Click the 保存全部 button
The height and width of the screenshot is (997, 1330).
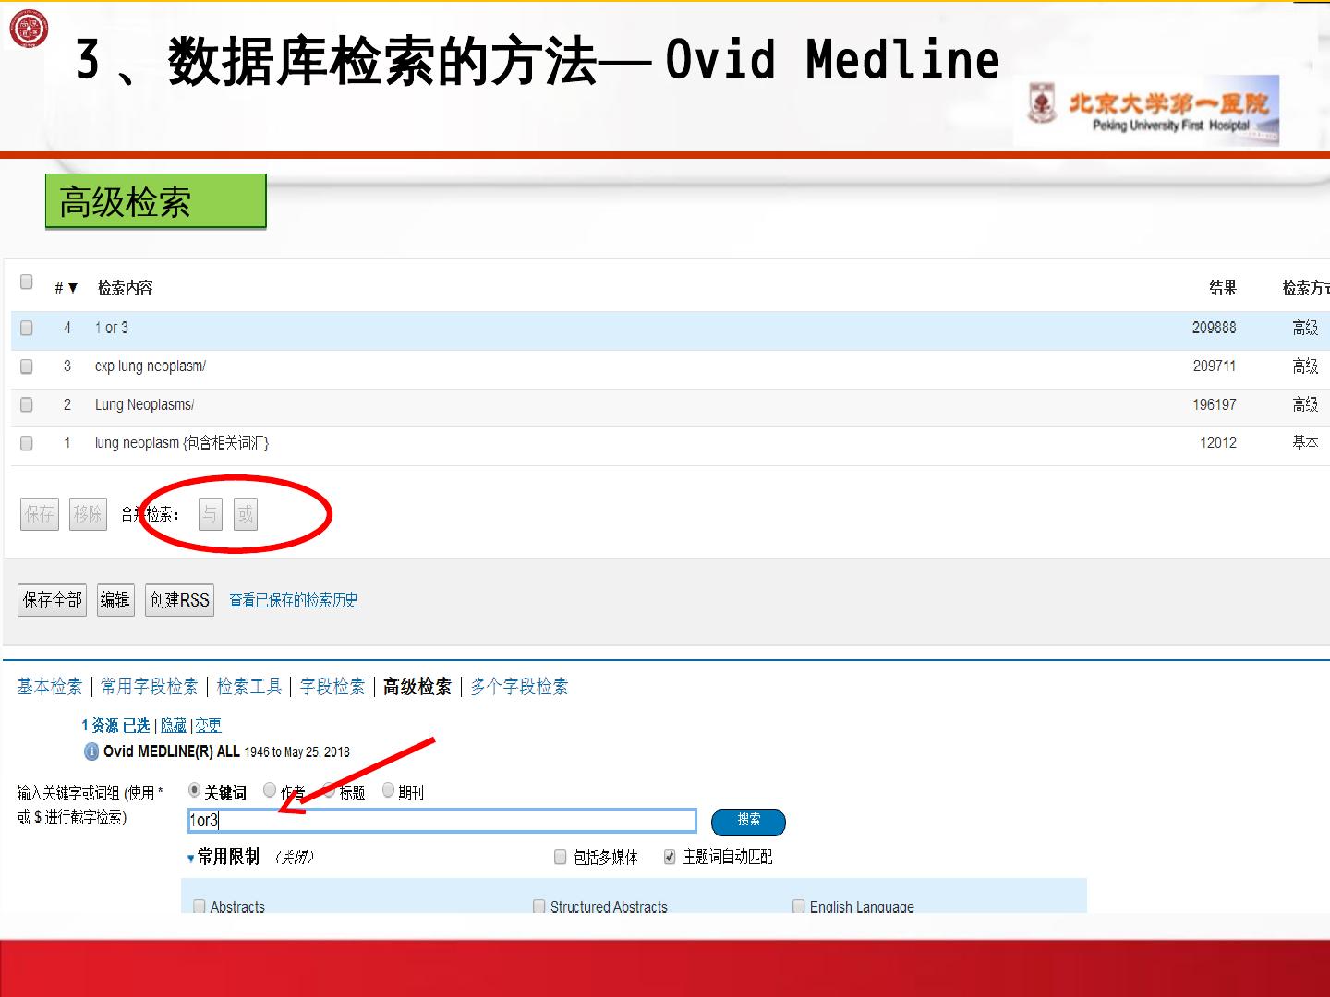[x=53, y=600]
